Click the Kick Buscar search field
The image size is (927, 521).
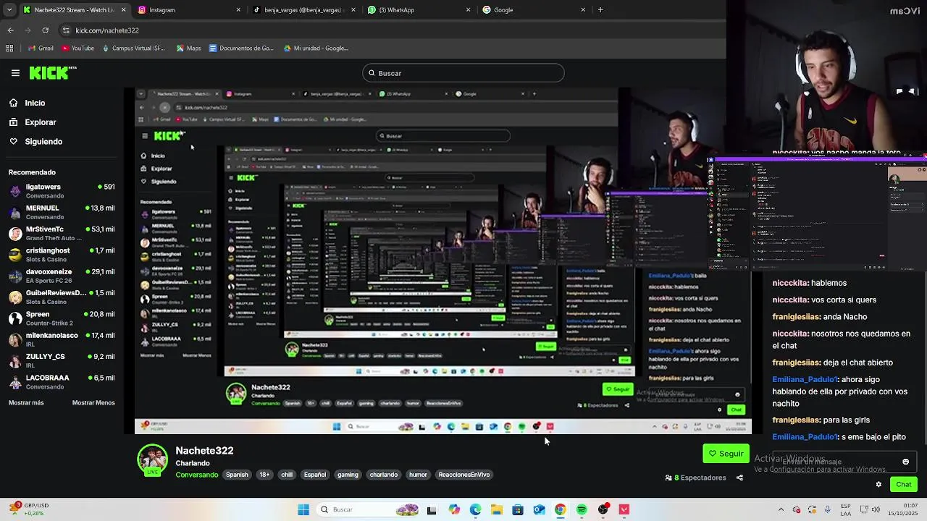(463, 73)
